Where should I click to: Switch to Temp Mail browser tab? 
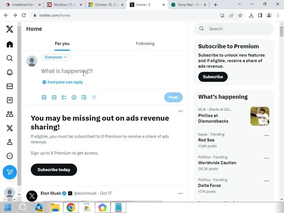(189, 5)
